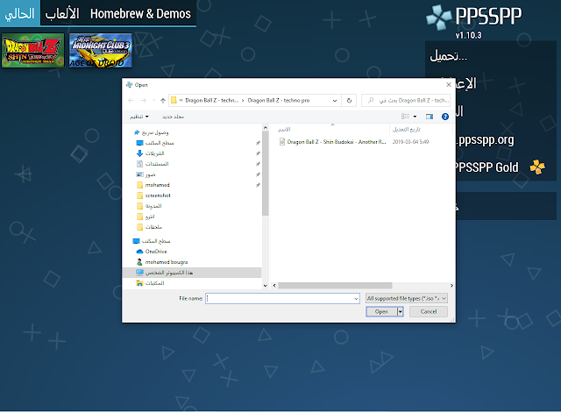Select المكتبات libraries item
This screenshot has width=561, height=412.
pyautogui.click(x=150, y=283)
